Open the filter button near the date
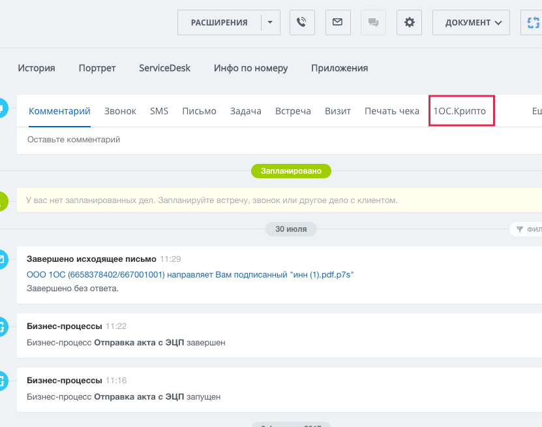 click(527, 229)
